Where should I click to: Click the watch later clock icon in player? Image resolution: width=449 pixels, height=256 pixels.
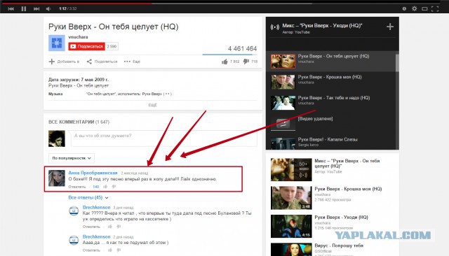404,8
